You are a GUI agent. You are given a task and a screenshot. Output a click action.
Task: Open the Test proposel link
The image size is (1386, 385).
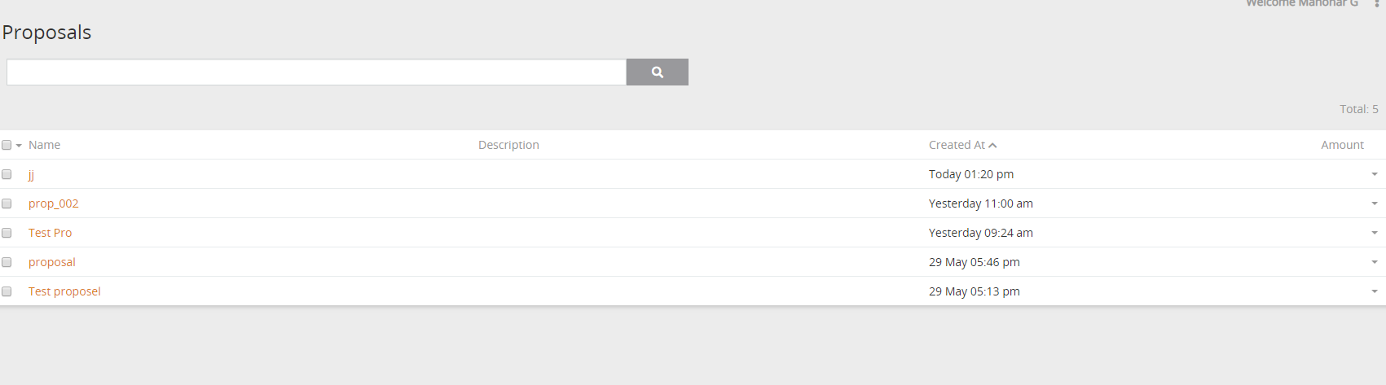[64, 291]
